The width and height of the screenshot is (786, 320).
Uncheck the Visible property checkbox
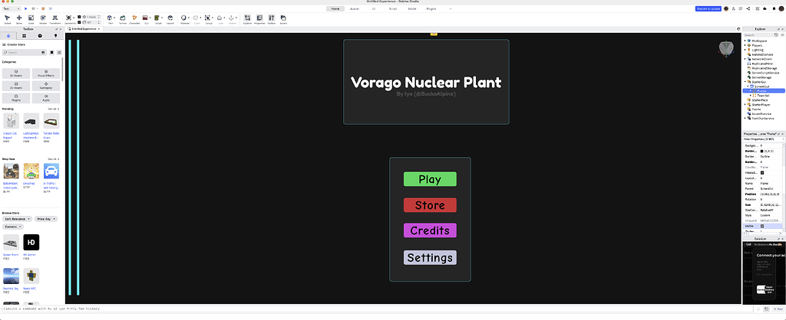[762, 226]
